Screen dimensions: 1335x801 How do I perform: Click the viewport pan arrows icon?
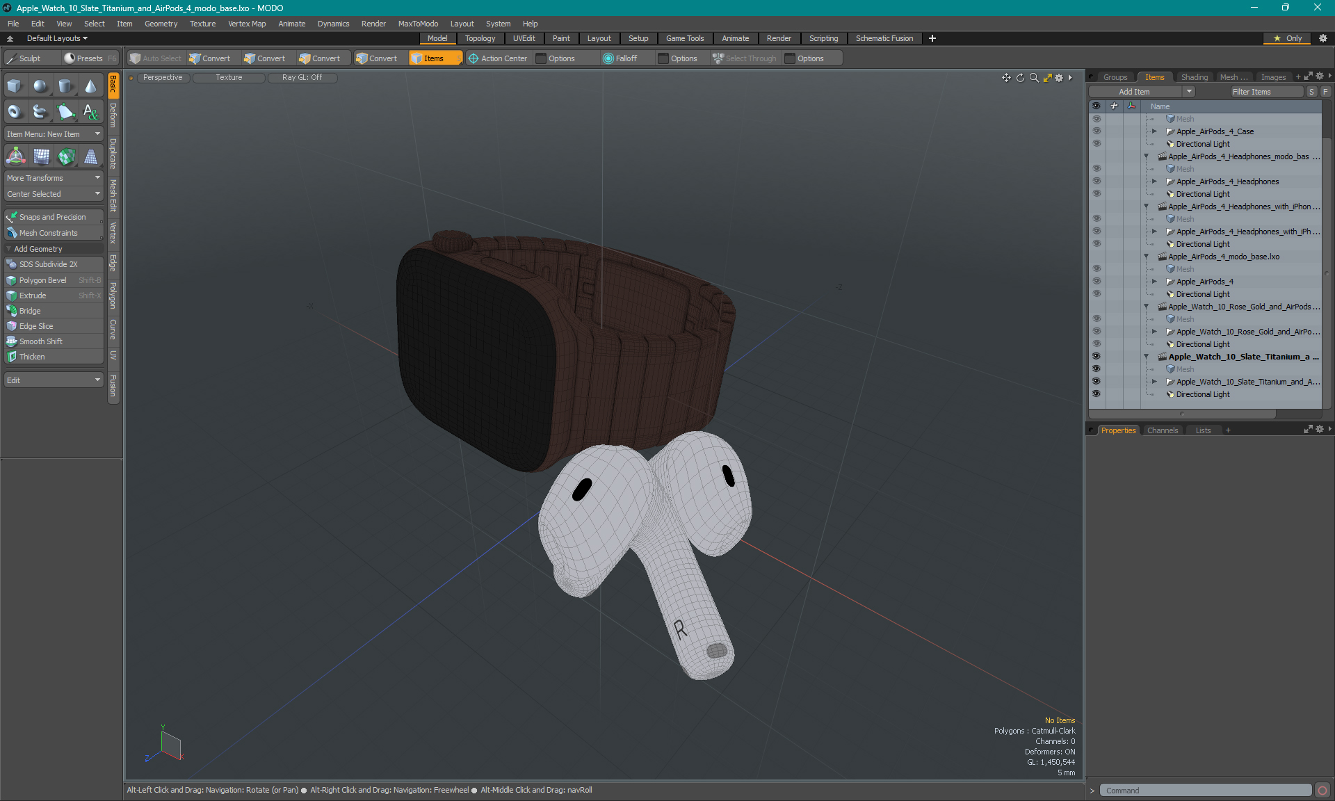pyautogui.click(x=1006, y=78)
